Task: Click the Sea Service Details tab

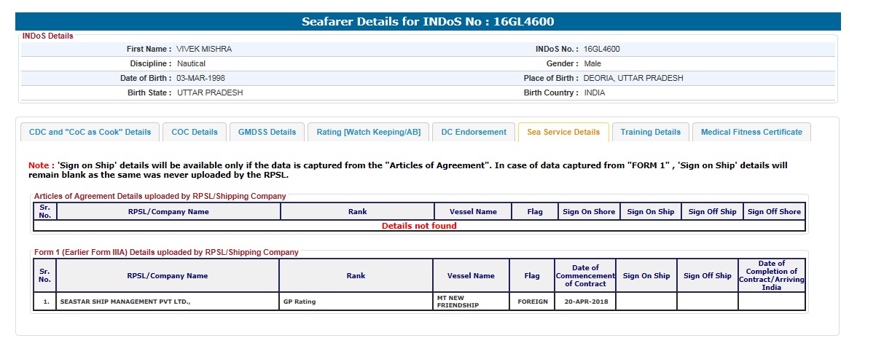Action: point(563,132)
